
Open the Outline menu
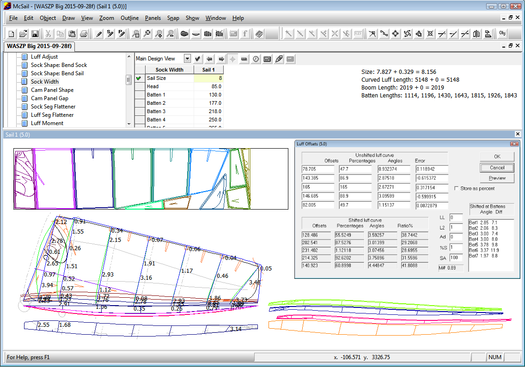pos(129,18)
